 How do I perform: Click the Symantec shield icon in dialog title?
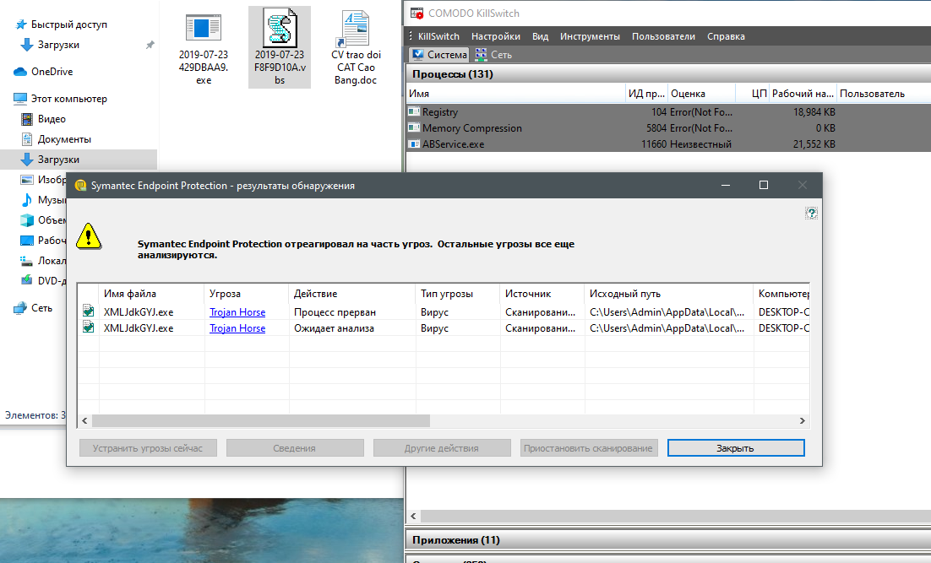click(81, 186)
